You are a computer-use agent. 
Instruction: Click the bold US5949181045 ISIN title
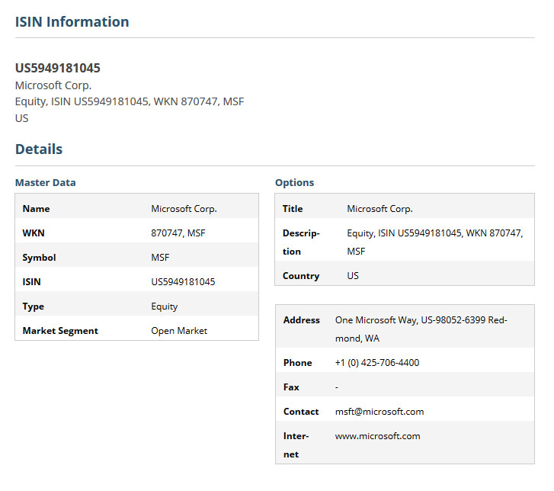click(58, 68)
